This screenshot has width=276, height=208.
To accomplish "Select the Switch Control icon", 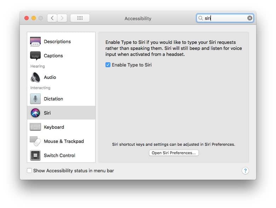I will [x=35, y=155].
